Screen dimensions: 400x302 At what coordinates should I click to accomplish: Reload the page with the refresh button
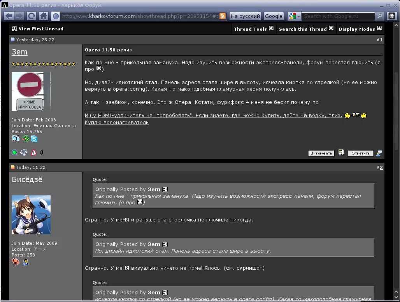(32, 16)
